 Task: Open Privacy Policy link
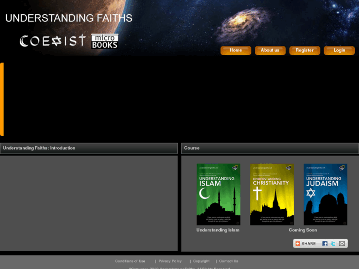click(170, 261)
